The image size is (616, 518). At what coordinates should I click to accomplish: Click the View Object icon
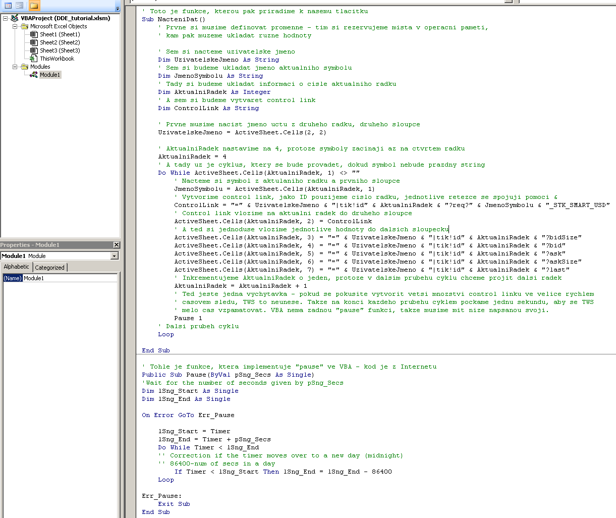pyautogui.click(x=20, y=6)
